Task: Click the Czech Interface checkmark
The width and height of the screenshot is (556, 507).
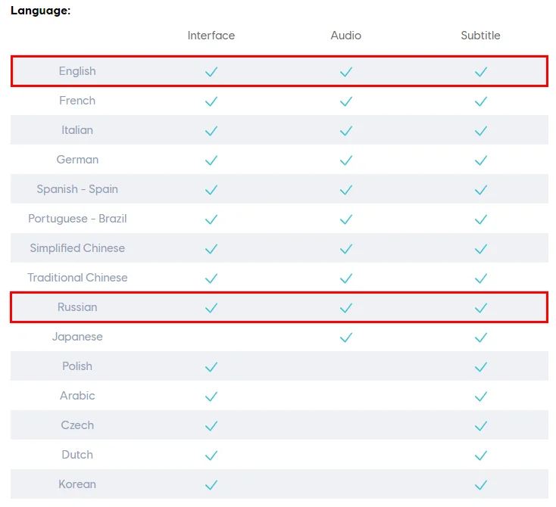Action: (x=211, y=425)
